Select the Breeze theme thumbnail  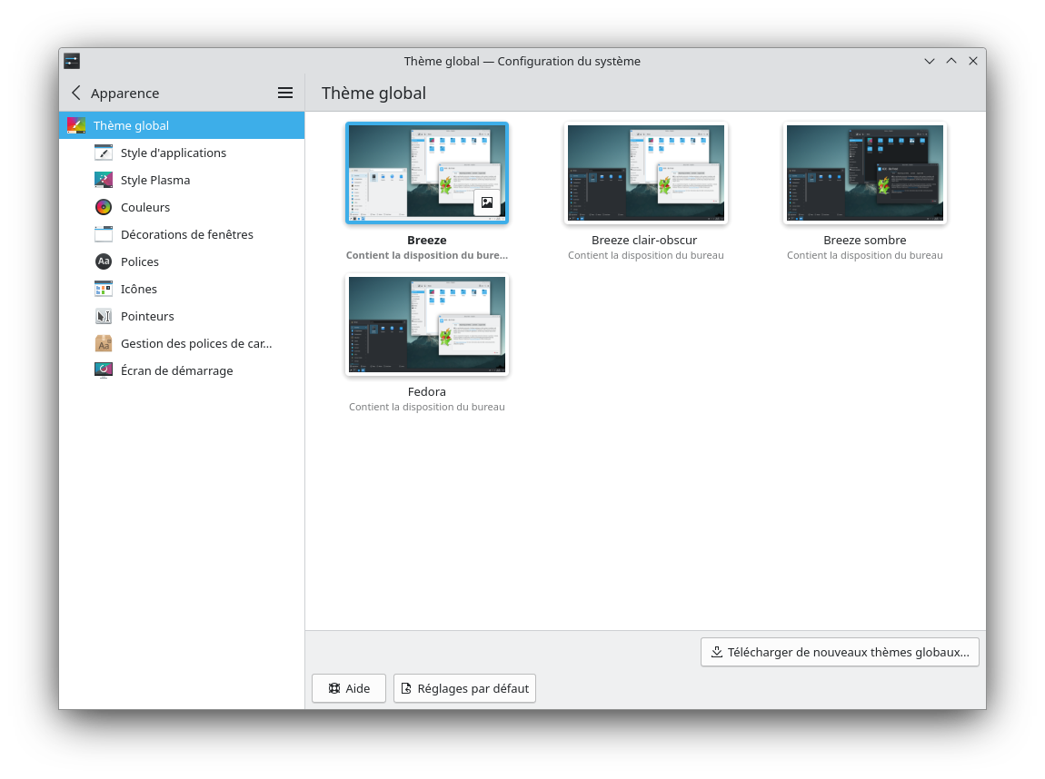point(427,173)
